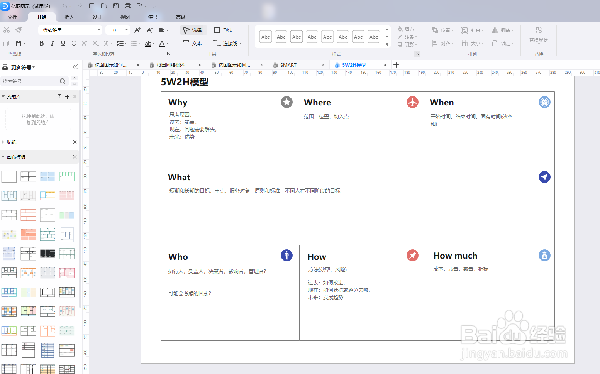Open the font color picker

[x=163, y=43]
